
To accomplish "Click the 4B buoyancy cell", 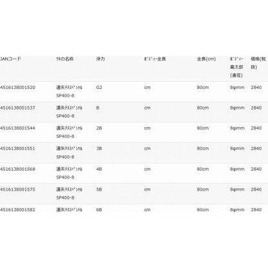I will click(x=99, y=169).
